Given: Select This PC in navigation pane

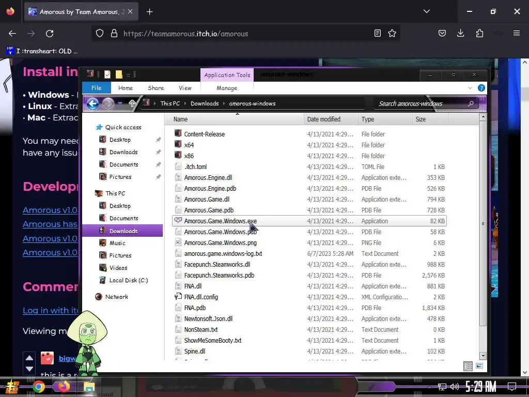Looking at the screenshot, I should 115,193.
